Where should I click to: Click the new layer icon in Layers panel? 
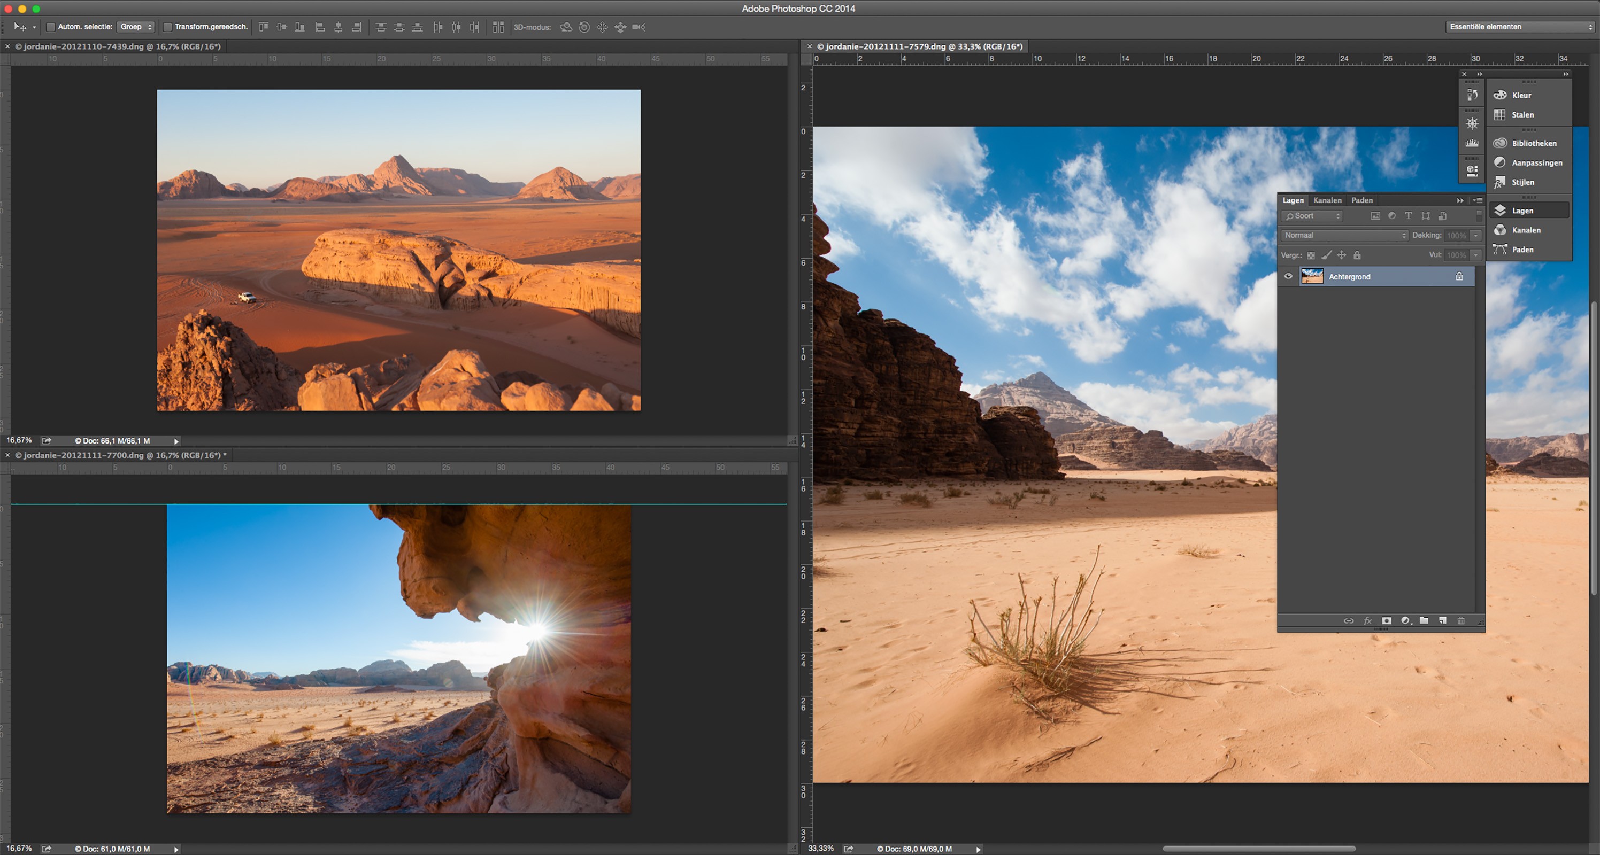pos(1442,620)
